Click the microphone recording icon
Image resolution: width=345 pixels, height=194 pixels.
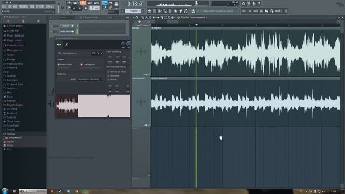pyautogui.click(x=254, y=4)
